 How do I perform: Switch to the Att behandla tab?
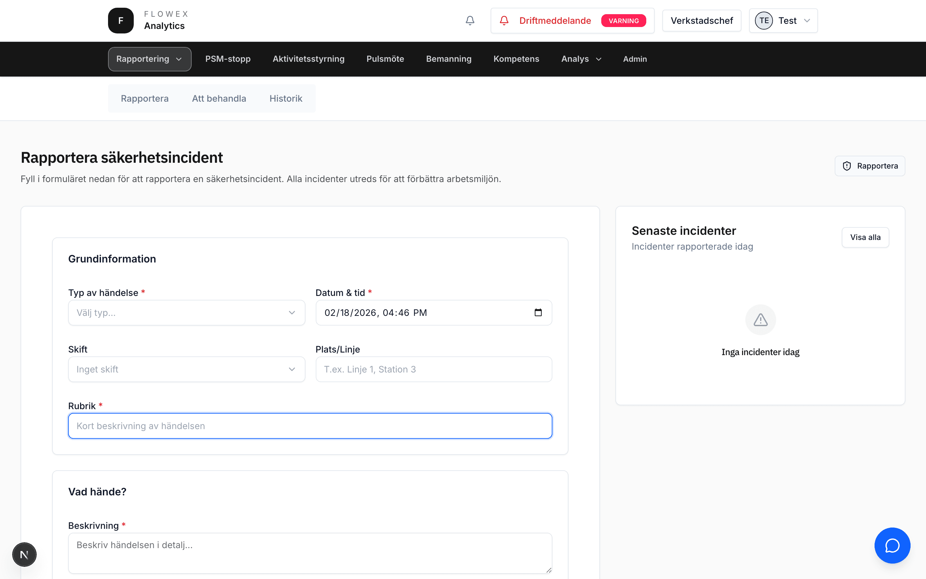219,98
